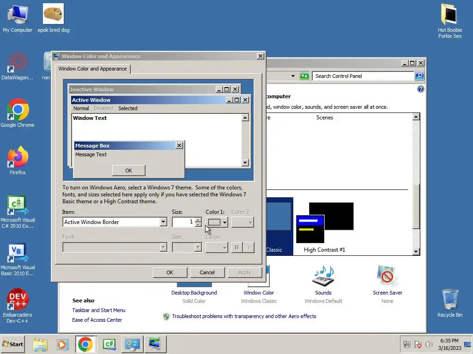Click the Selected menu item in preview

point(127,108)
